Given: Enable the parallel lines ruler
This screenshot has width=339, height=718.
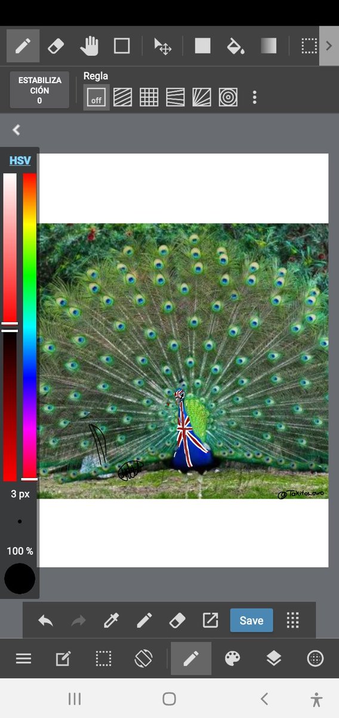Looking at the screenshot, I should tap(122, 97).
